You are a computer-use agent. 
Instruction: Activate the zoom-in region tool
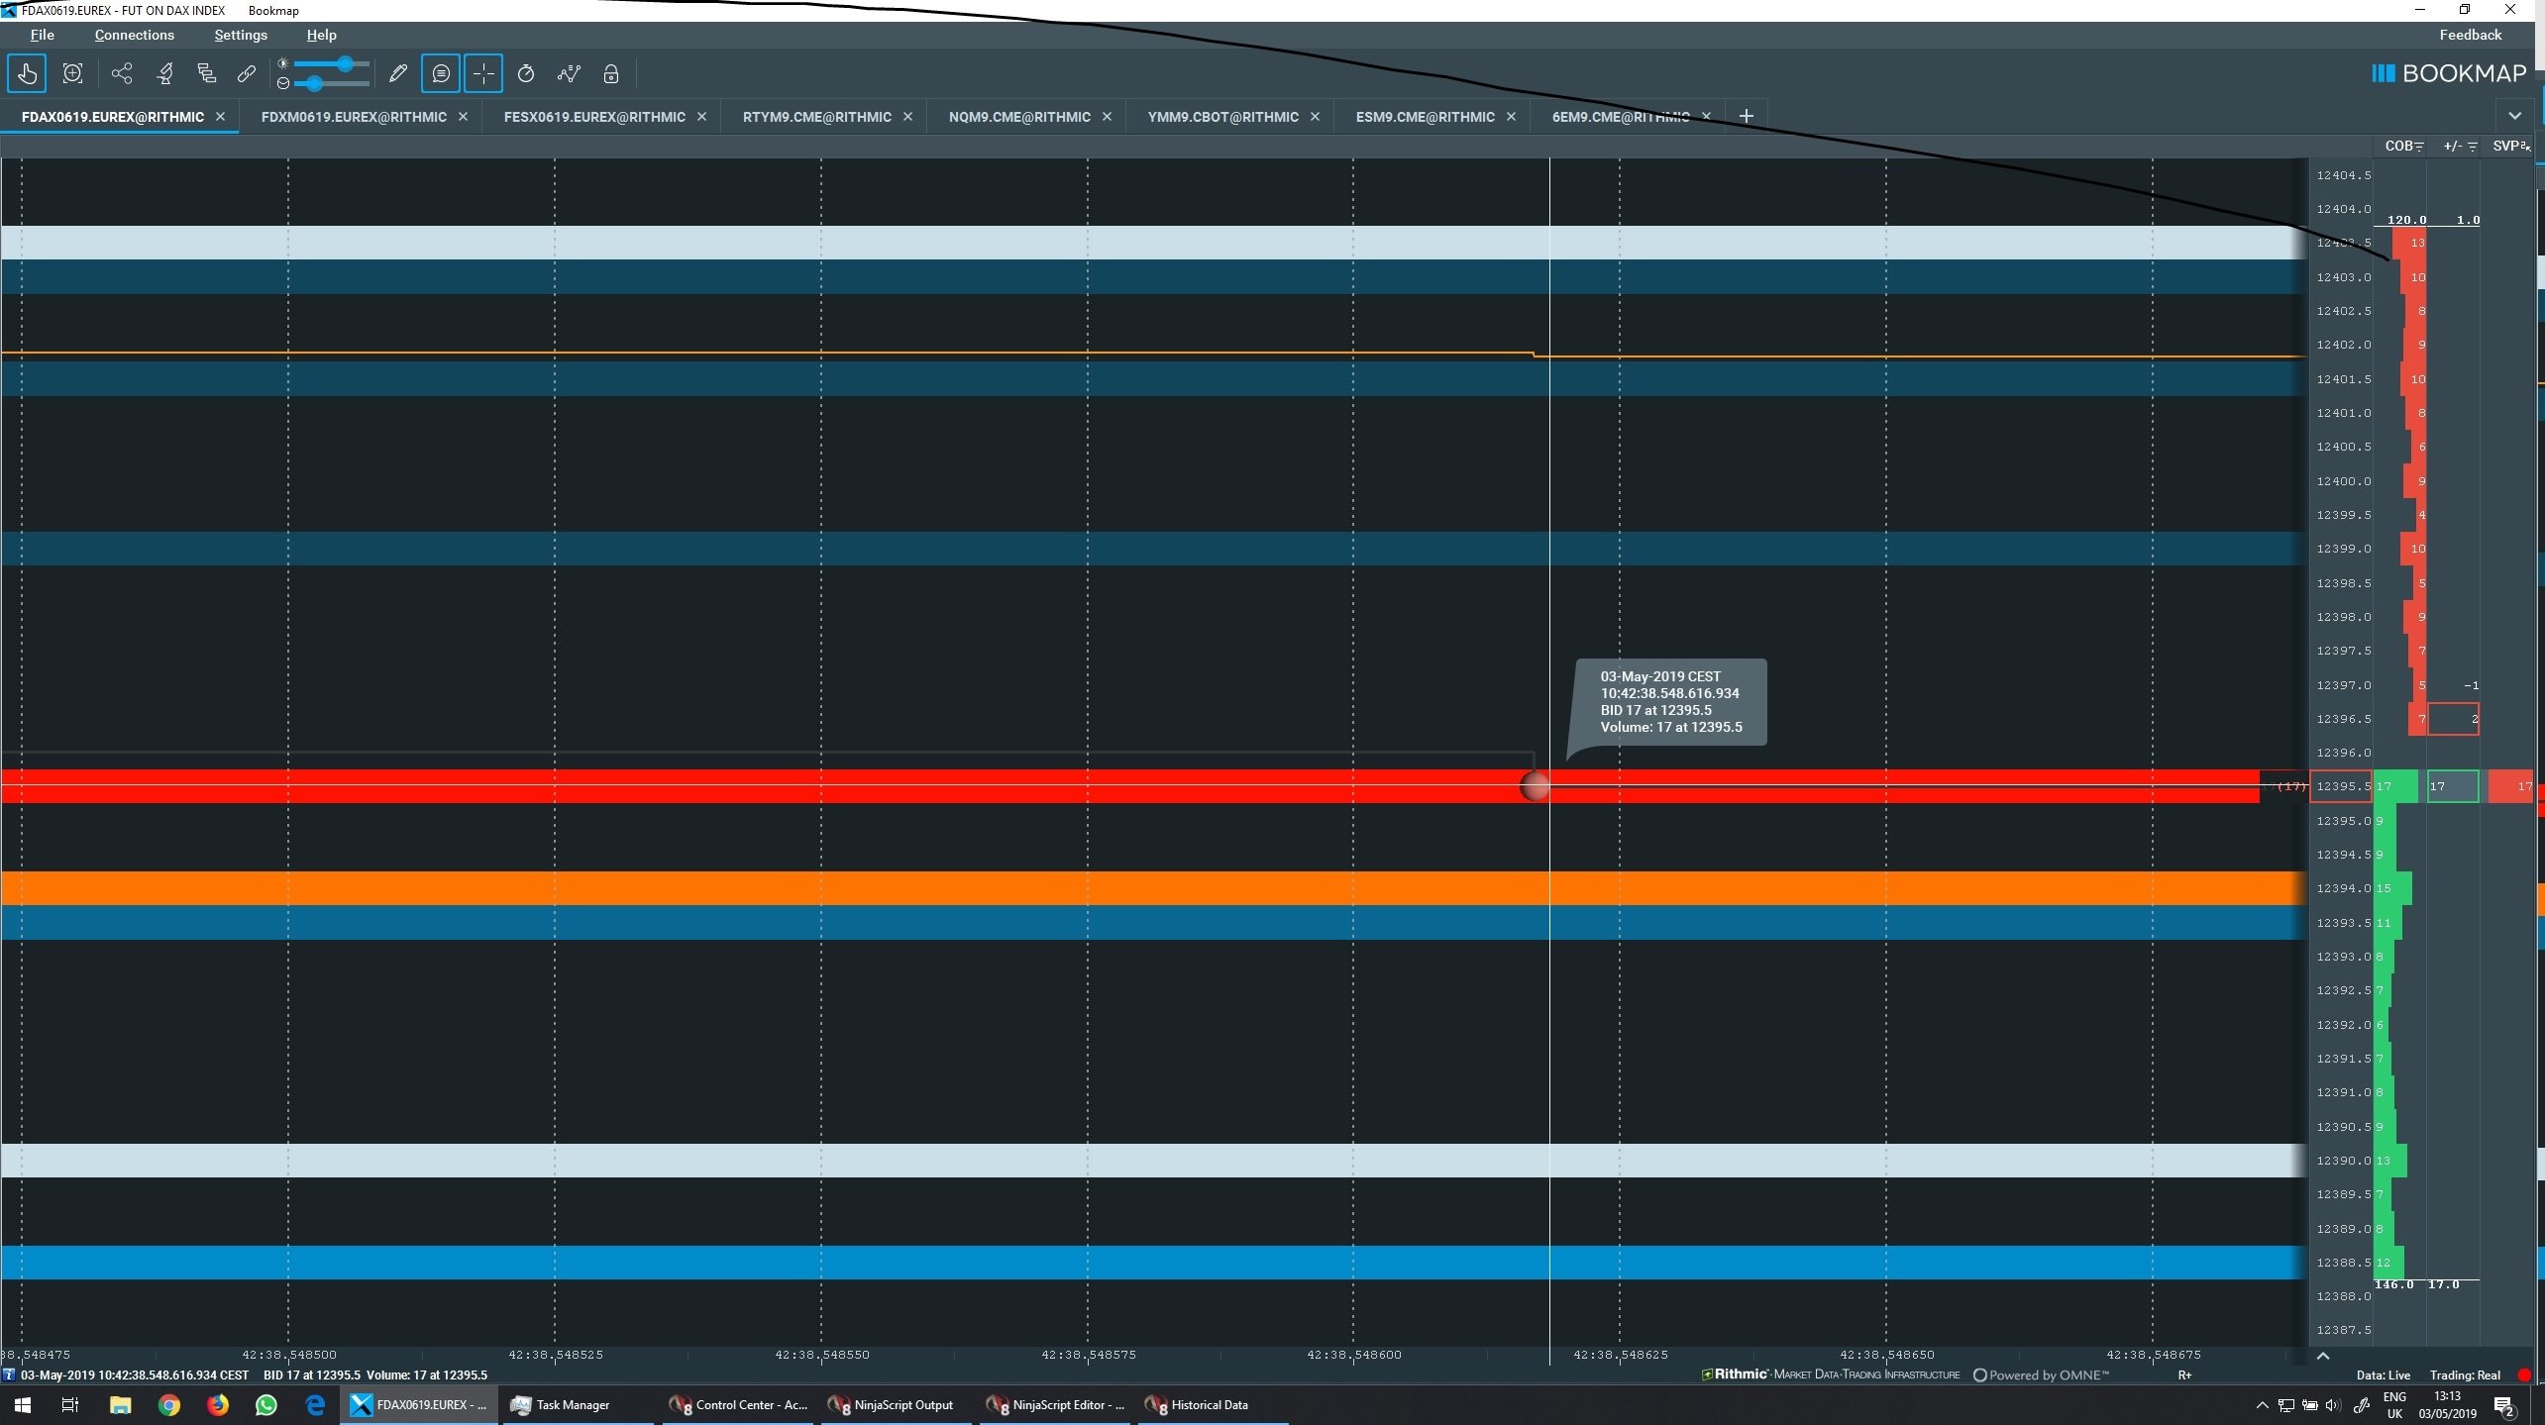click(x=72, y=73)
